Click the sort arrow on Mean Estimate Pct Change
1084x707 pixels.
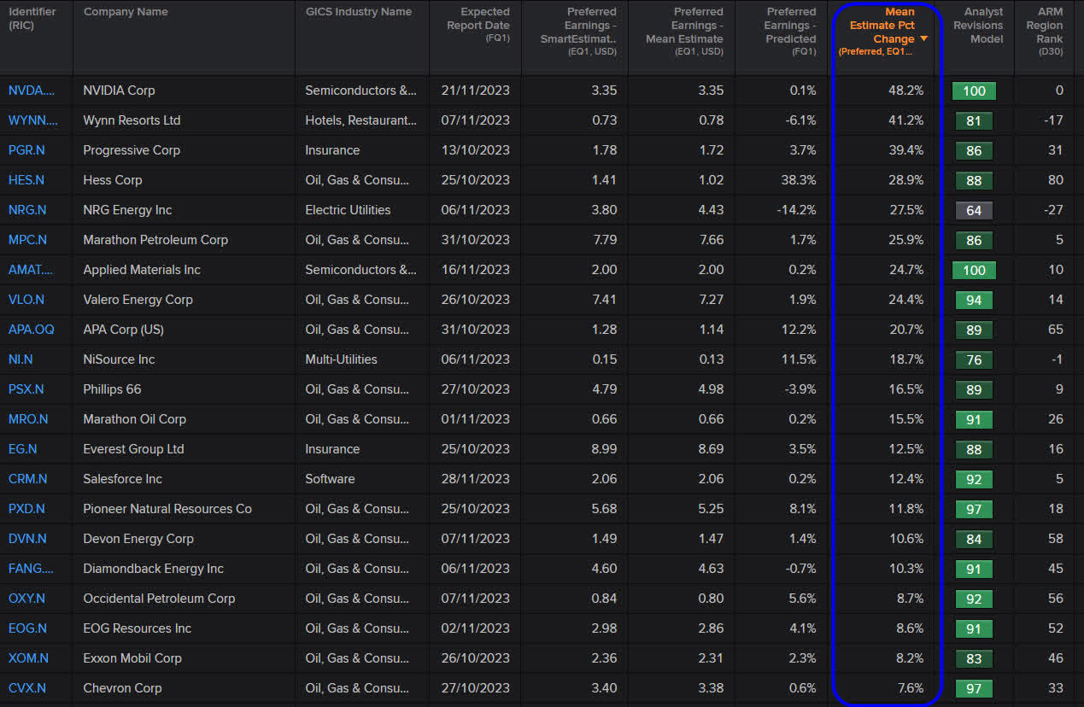[925, 38]
